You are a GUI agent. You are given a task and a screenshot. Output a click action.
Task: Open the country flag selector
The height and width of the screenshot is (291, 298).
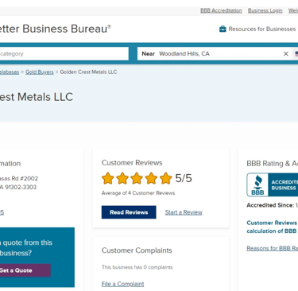coord(296,54)
